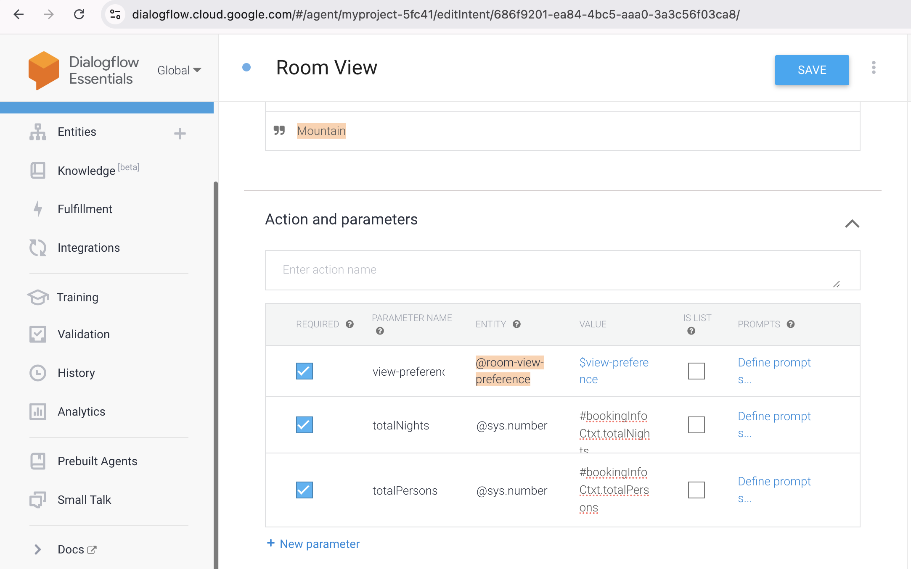Click New parameter to add a row

click(313, 543)
